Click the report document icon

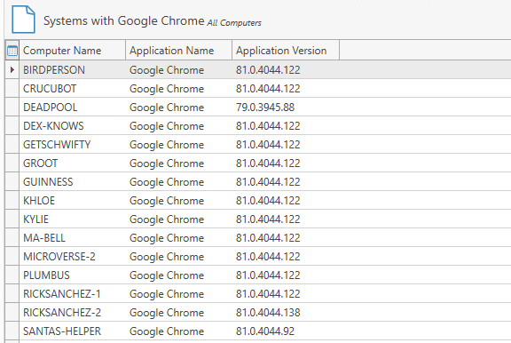click(23, 20)
